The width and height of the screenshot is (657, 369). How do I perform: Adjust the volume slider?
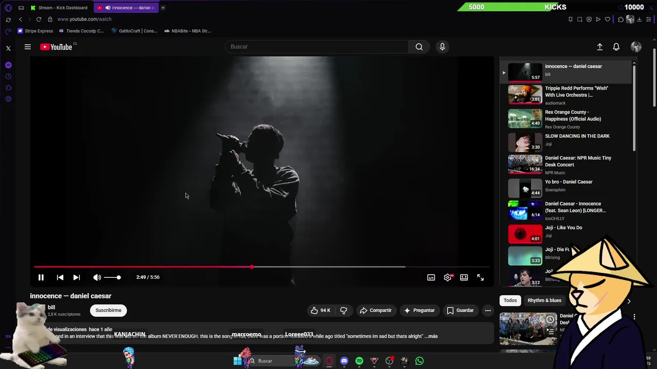(112, 277)
